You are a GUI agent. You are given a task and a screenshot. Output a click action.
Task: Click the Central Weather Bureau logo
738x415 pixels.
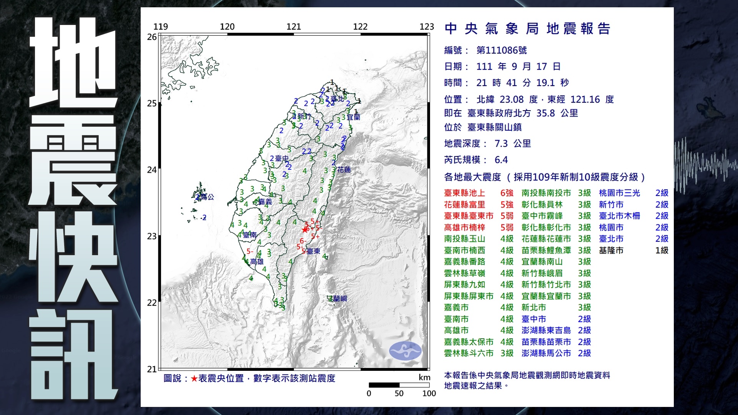click(x=405, y=350)
